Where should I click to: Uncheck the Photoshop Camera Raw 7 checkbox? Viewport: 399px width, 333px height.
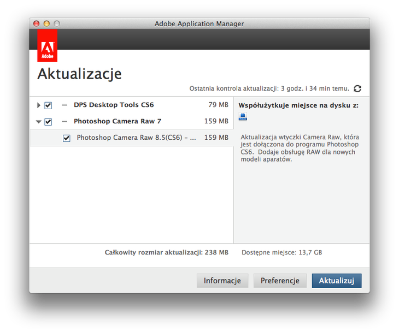point(48,122)
